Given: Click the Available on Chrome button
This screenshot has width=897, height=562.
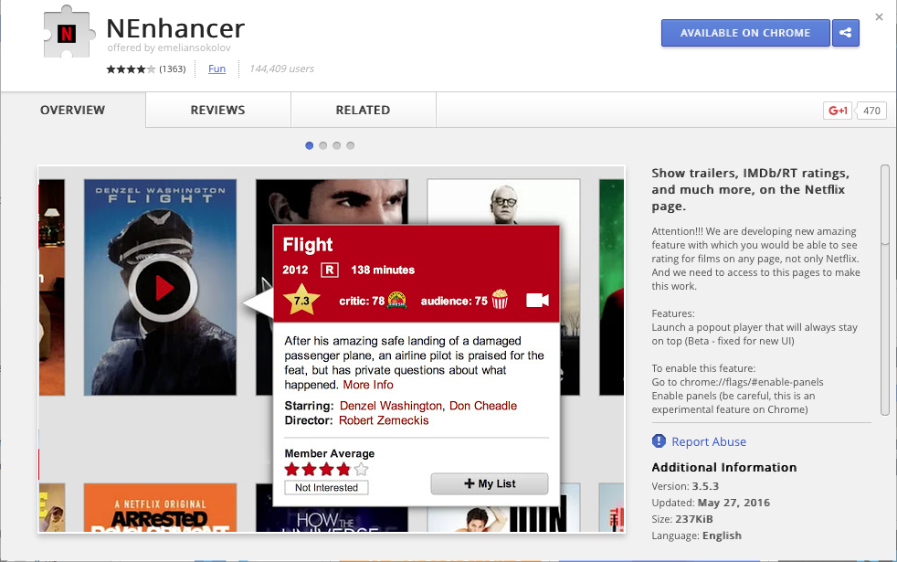Looking at the screenshot, I should [x=744, y=33].
